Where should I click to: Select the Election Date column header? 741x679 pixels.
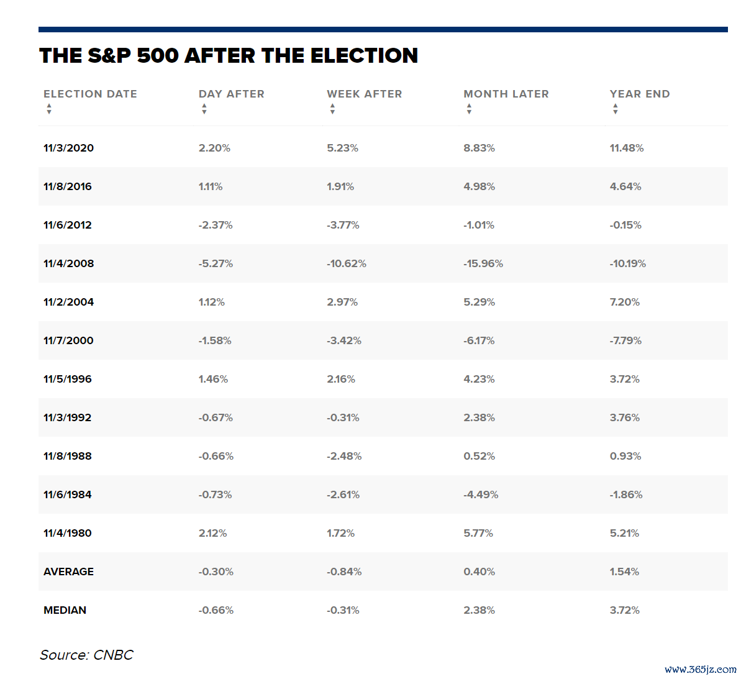tap(90, 94)
